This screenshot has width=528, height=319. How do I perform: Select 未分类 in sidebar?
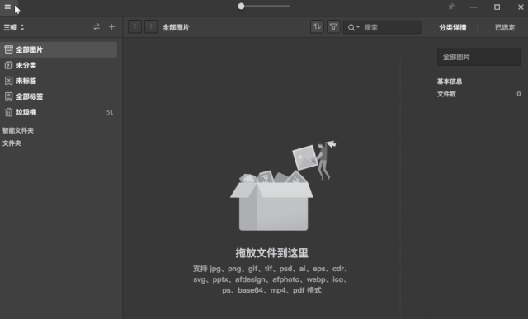pos(59,65)
